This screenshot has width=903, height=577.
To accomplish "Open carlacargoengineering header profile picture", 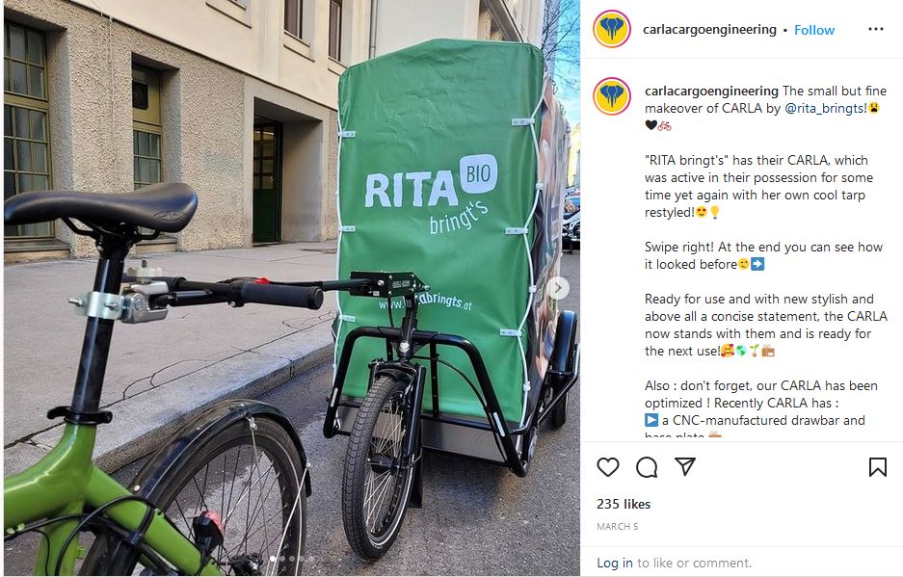I will (x=612, y=29).
